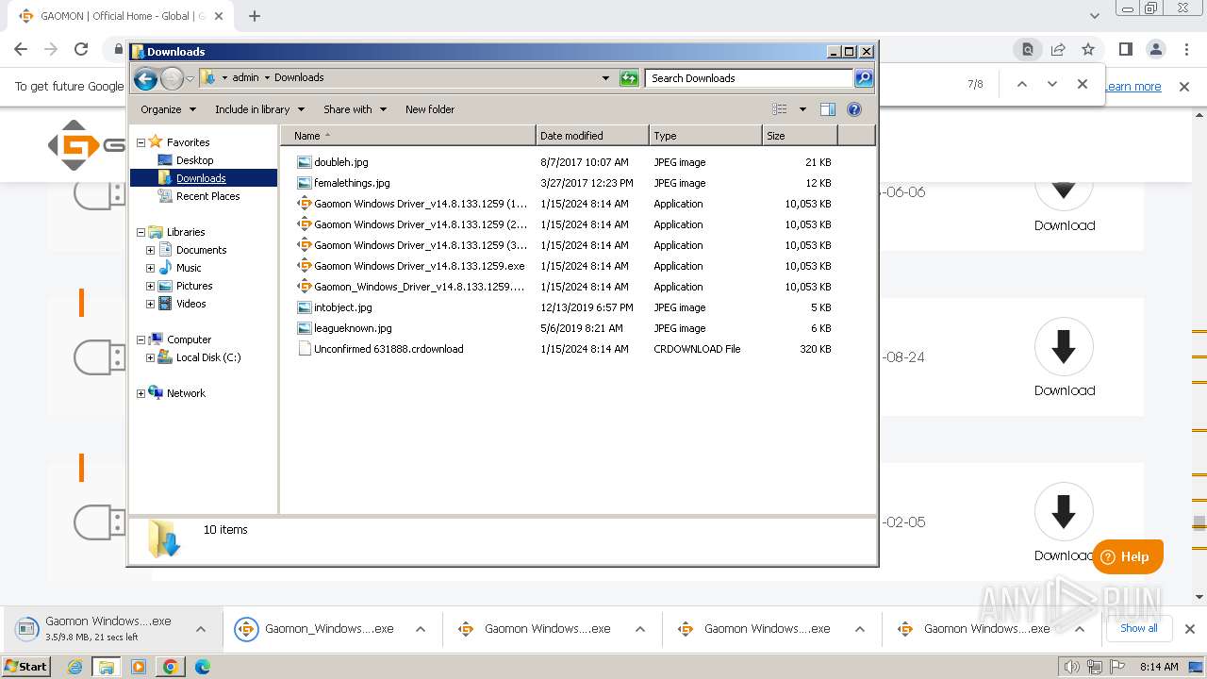Close the find bar
The height and width of the screenshot is (679, 1207).
pyautogui.click(x=1083, y=84)
